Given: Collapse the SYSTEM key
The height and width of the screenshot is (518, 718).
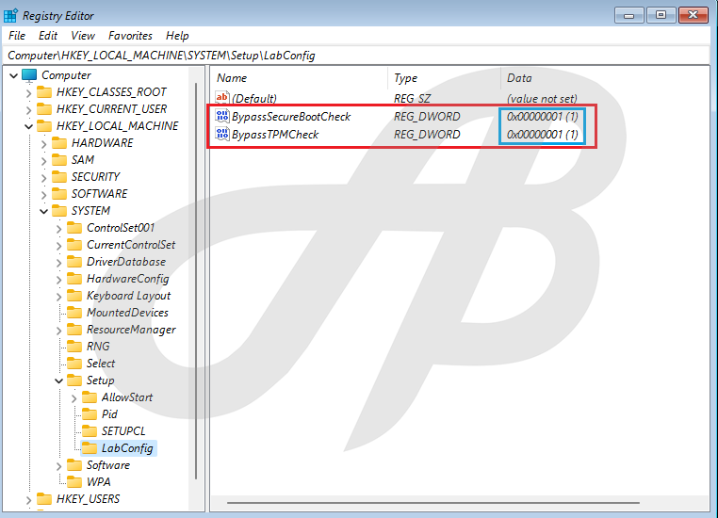Looking at the screenshot, I should coord(44,211).
